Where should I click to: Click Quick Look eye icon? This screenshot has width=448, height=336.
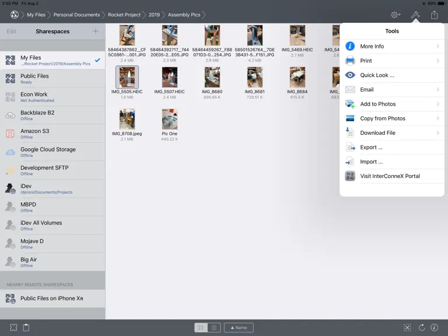click(350, 75)
